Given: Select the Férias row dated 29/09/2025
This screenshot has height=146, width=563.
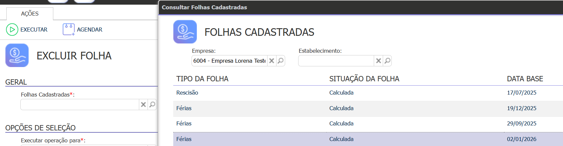Looking at the screenshot, I should (341, 124).
